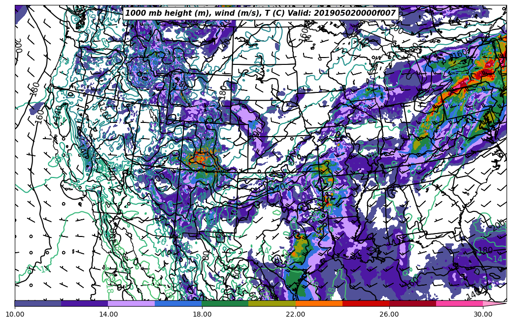511x323 pixels.
Task: Click the map title text at top
Action: click(x=260, y=13)
